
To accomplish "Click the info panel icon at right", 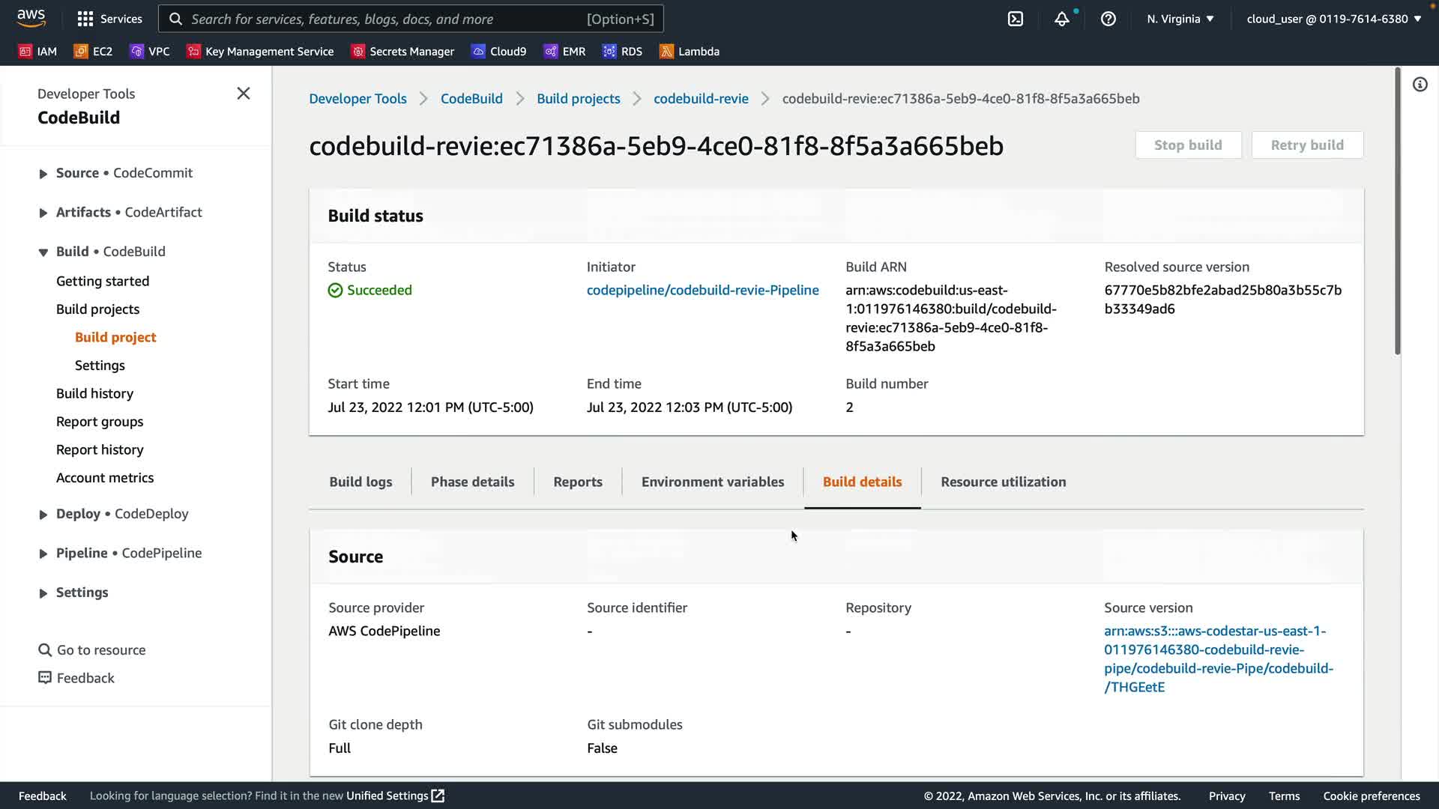I will click(1420, 85).
